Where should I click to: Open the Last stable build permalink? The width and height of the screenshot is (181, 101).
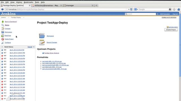point(54,63)
